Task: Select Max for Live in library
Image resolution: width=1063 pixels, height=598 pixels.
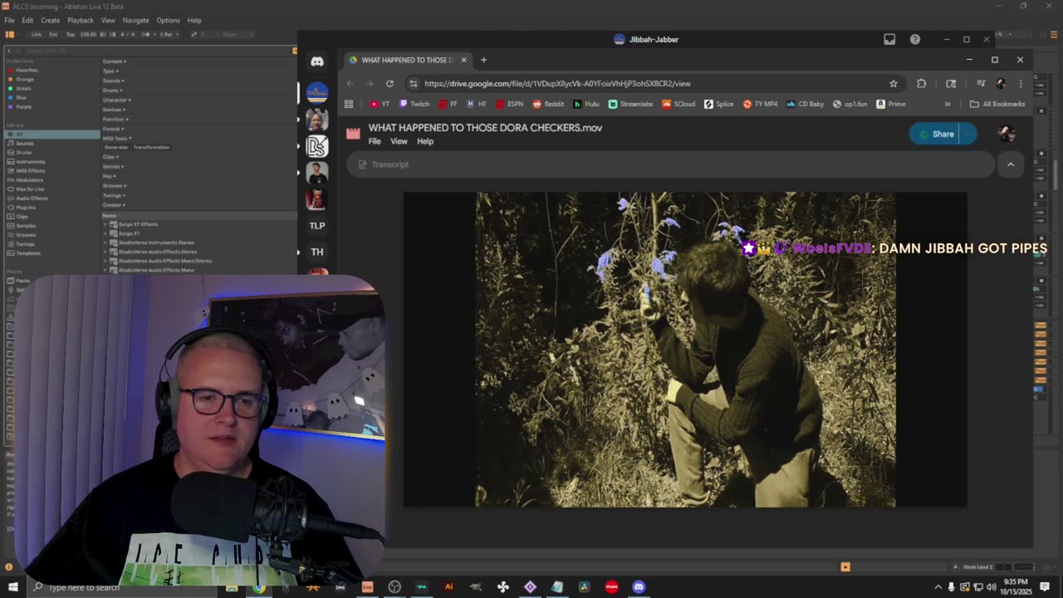Action: click(30, 189)
